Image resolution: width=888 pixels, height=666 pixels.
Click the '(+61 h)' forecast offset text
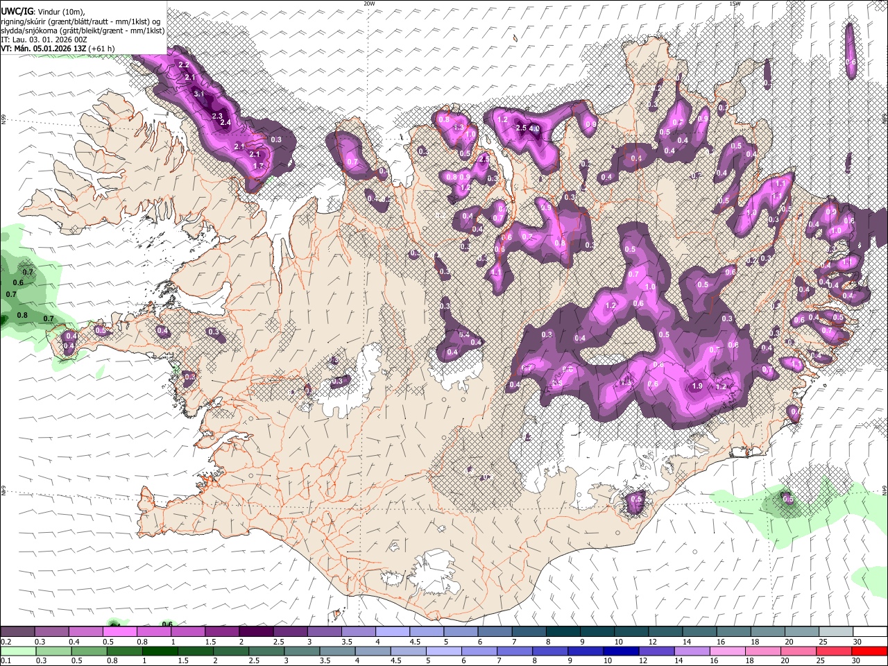point(101,49)
